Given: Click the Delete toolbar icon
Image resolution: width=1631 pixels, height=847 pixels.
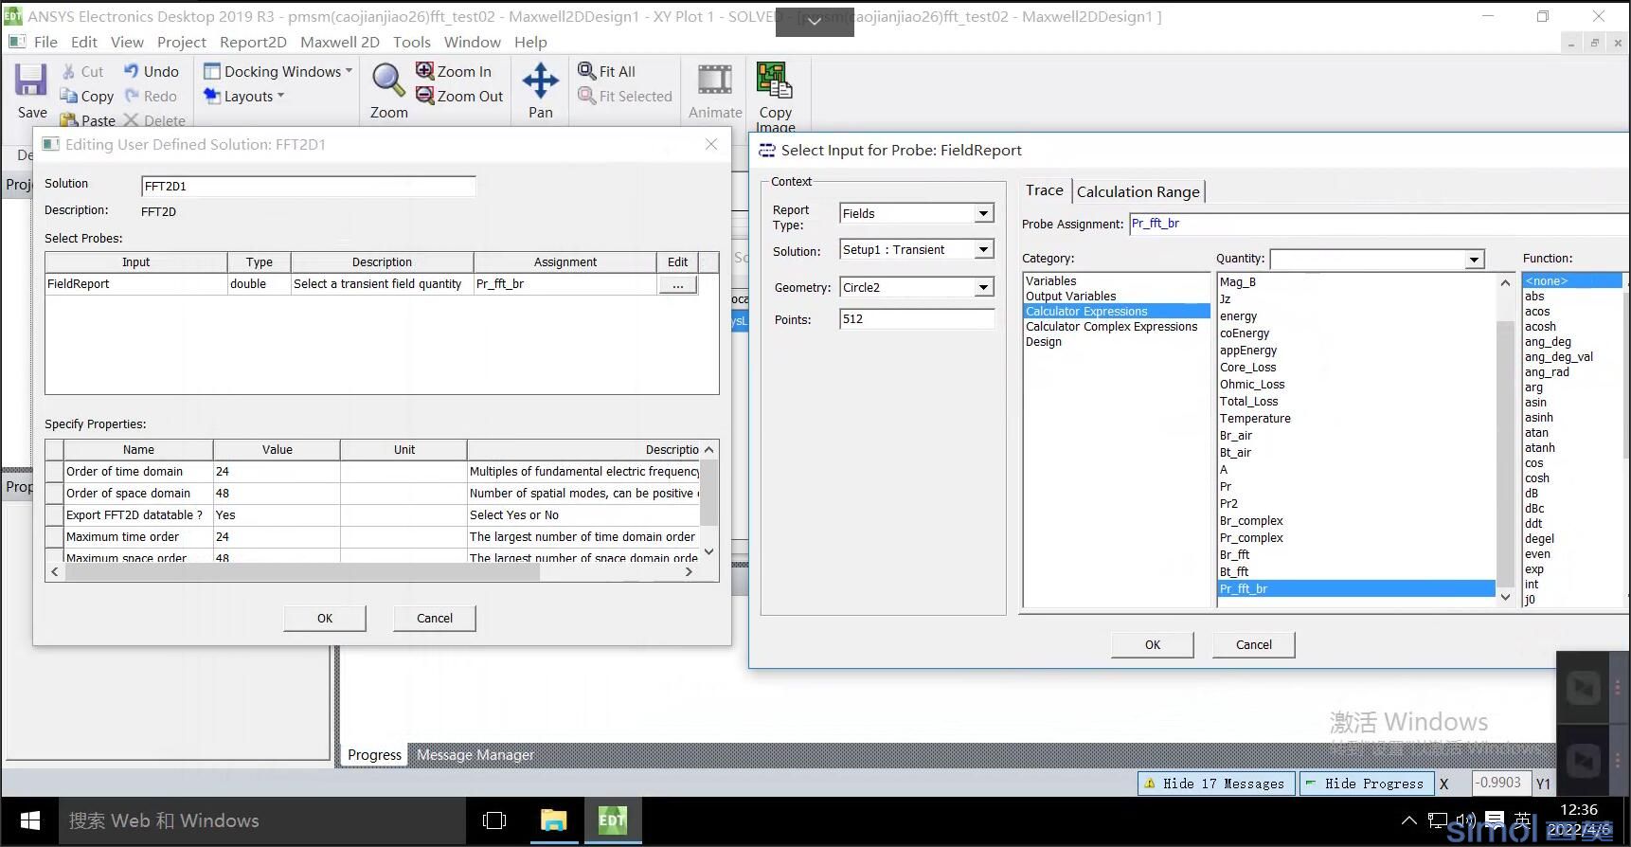Looking at the screenshot, I should (x=131, y=120).
